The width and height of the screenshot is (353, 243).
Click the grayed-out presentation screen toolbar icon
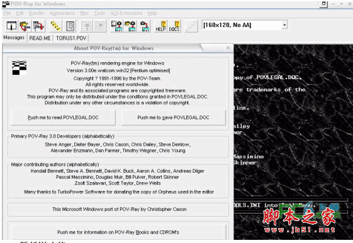click(x=86, y=26)
